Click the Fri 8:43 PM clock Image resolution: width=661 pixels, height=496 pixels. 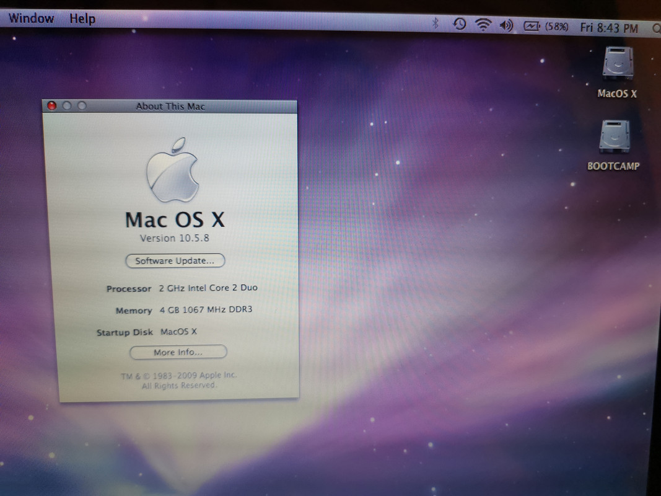[609, 29]
